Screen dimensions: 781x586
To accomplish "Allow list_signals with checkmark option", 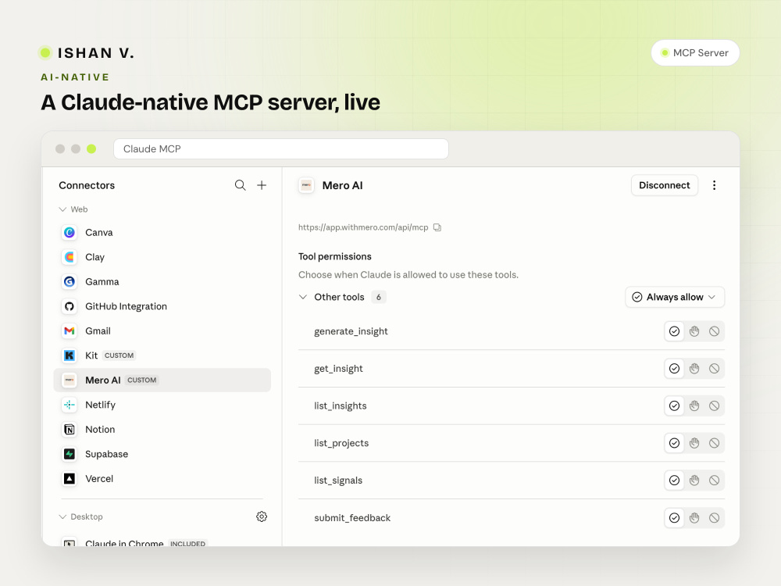I will [675, 481].
